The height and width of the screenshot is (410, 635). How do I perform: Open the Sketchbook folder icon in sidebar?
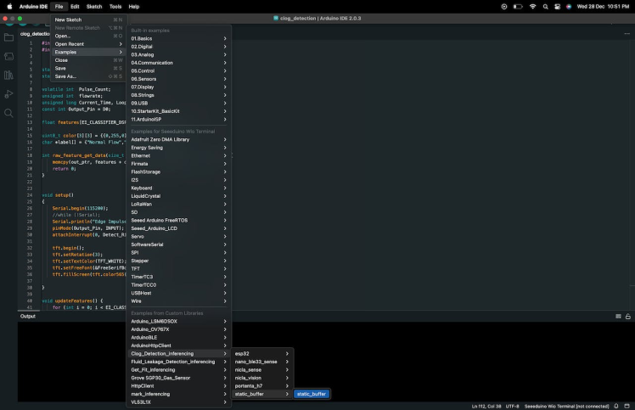[x=8, y=37]
